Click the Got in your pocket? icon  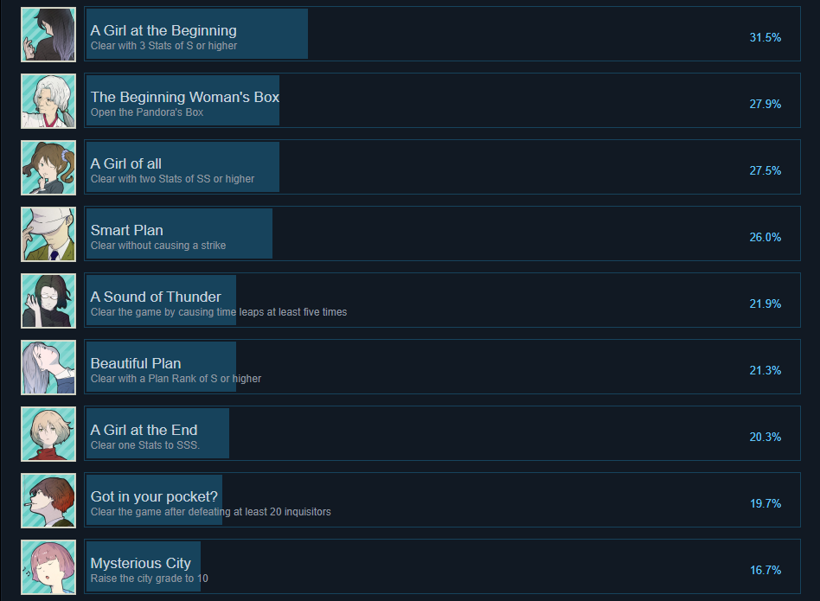click(48, 501)
